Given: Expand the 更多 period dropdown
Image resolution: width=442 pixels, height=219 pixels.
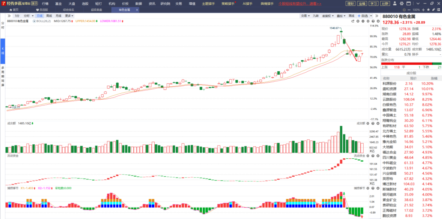Looking at the screenshot, I should click(69, 16).
